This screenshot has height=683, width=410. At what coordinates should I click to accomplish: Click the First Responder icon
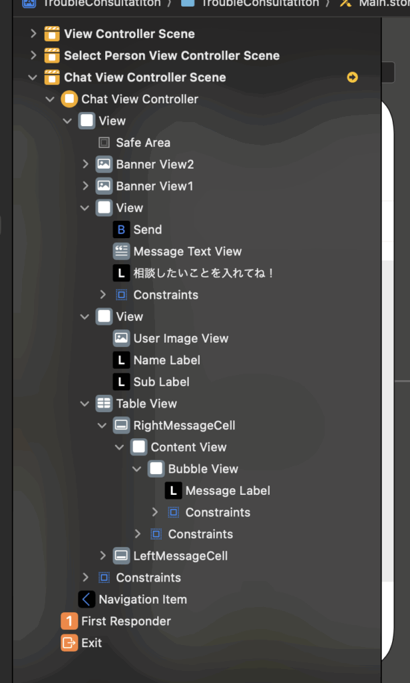click(x=69, y=621)
